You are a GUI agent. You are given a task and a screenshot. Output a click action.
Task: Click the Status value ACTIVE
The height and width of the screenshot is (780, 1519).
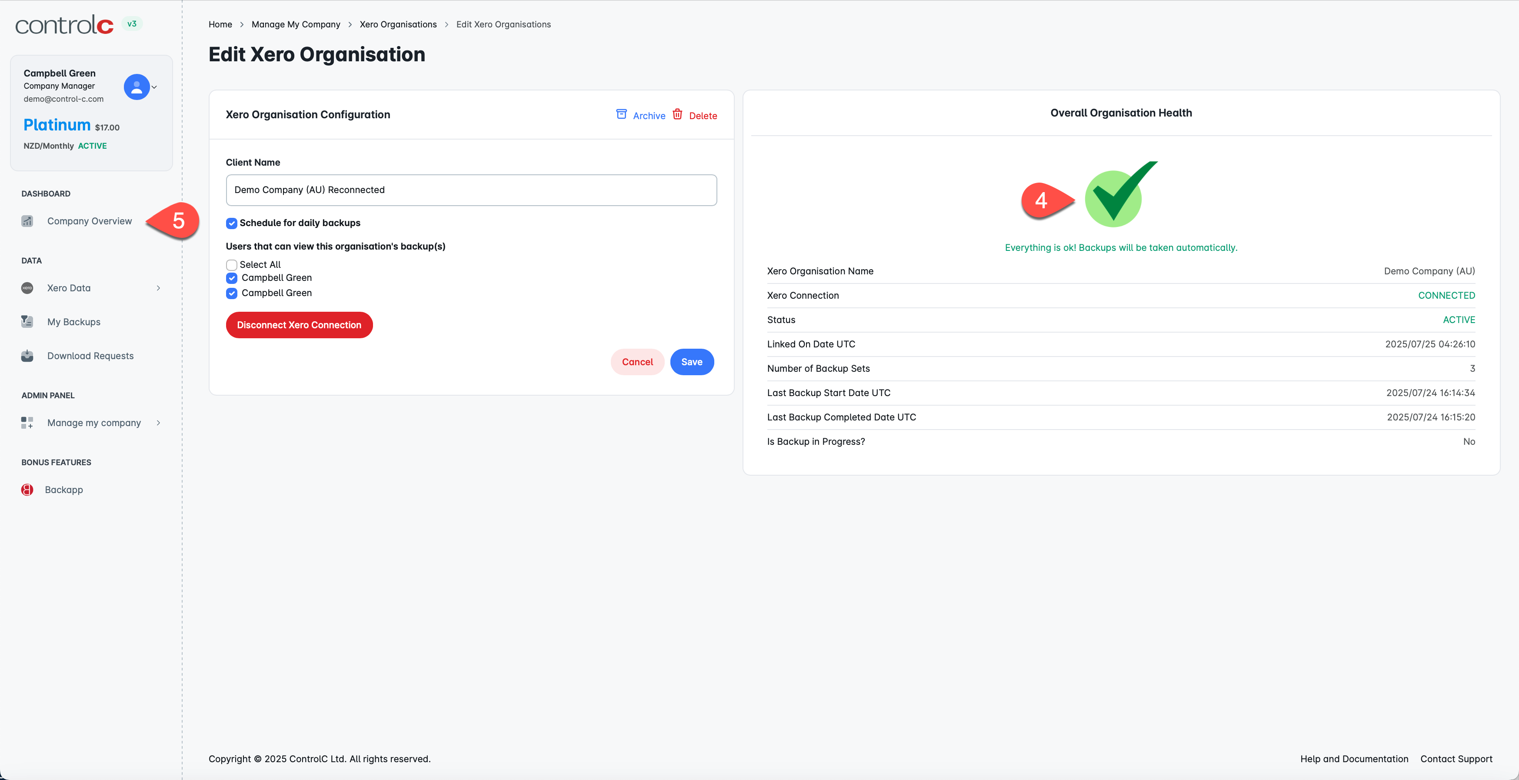click(1459, 320)
